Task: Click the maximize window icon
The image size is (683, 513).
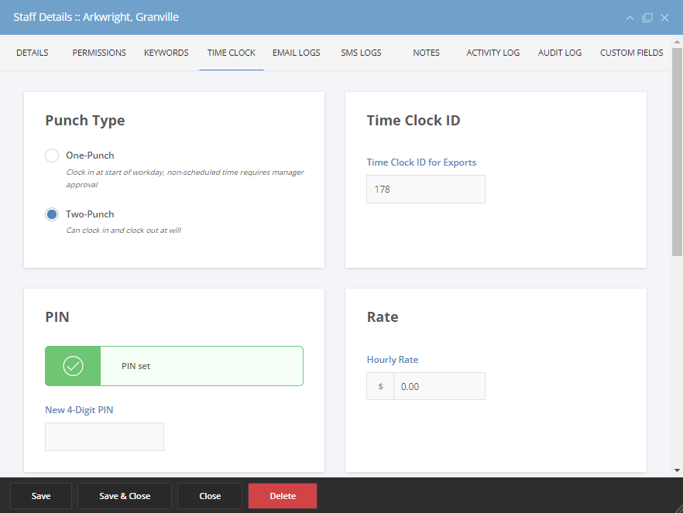Action: tap(647, 17)
